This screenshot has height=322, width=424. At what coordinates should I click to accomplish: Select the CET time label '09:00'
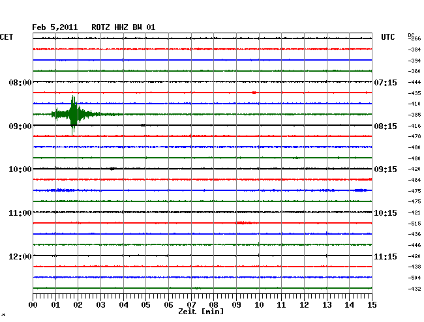coord(20,126)
